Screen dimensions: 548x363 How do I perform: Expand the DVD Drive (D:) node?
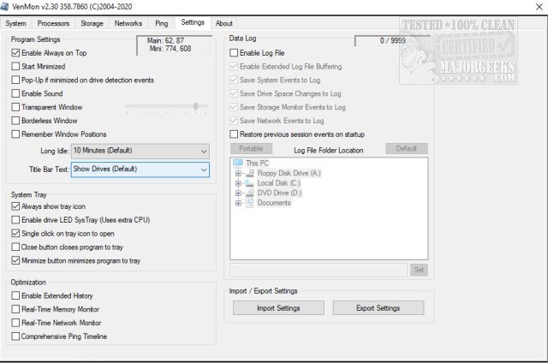coord(238,193)
